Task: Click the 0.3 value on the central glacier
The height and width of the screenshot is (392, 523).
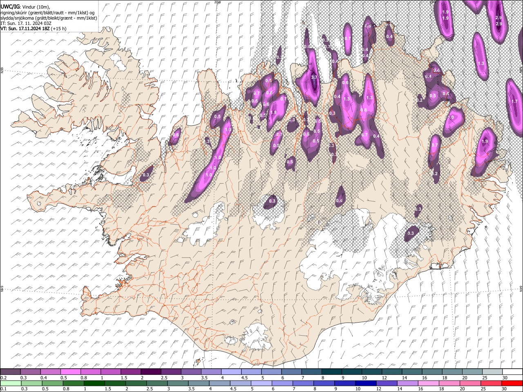Action: pos(272,201)
